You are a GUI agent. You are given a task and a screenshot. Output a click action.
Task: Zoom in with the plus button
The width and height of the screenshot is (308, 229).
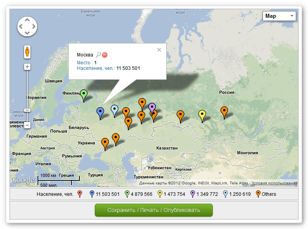(27, 67)
